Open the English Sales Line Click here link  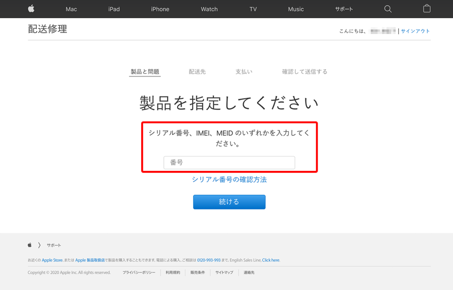(x=271, y=260)
